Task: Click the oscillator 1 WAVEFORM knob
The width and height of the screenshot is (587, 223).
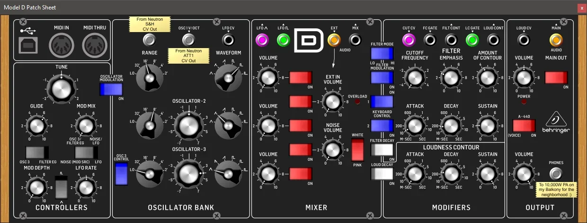Action: coord(229,77)
